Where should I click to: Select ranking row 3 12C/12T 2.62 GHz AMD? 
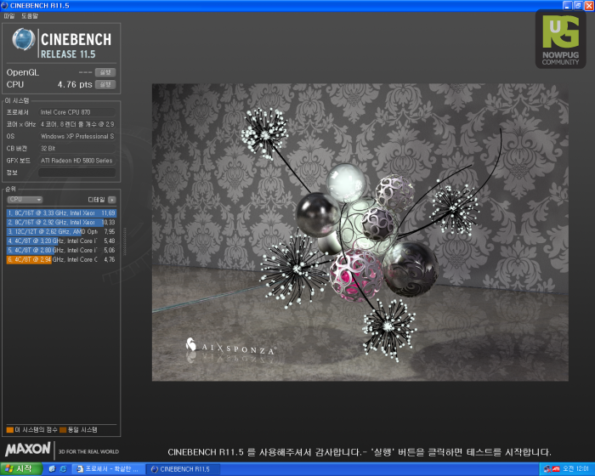(x=61, y=231)
